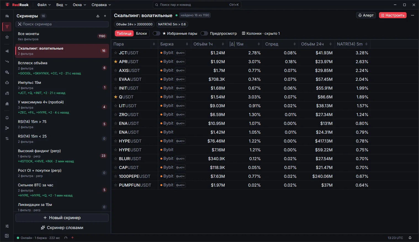Open the notifications bell in status bar
Screen dimensions: 419x242
(x=410, y=238)
